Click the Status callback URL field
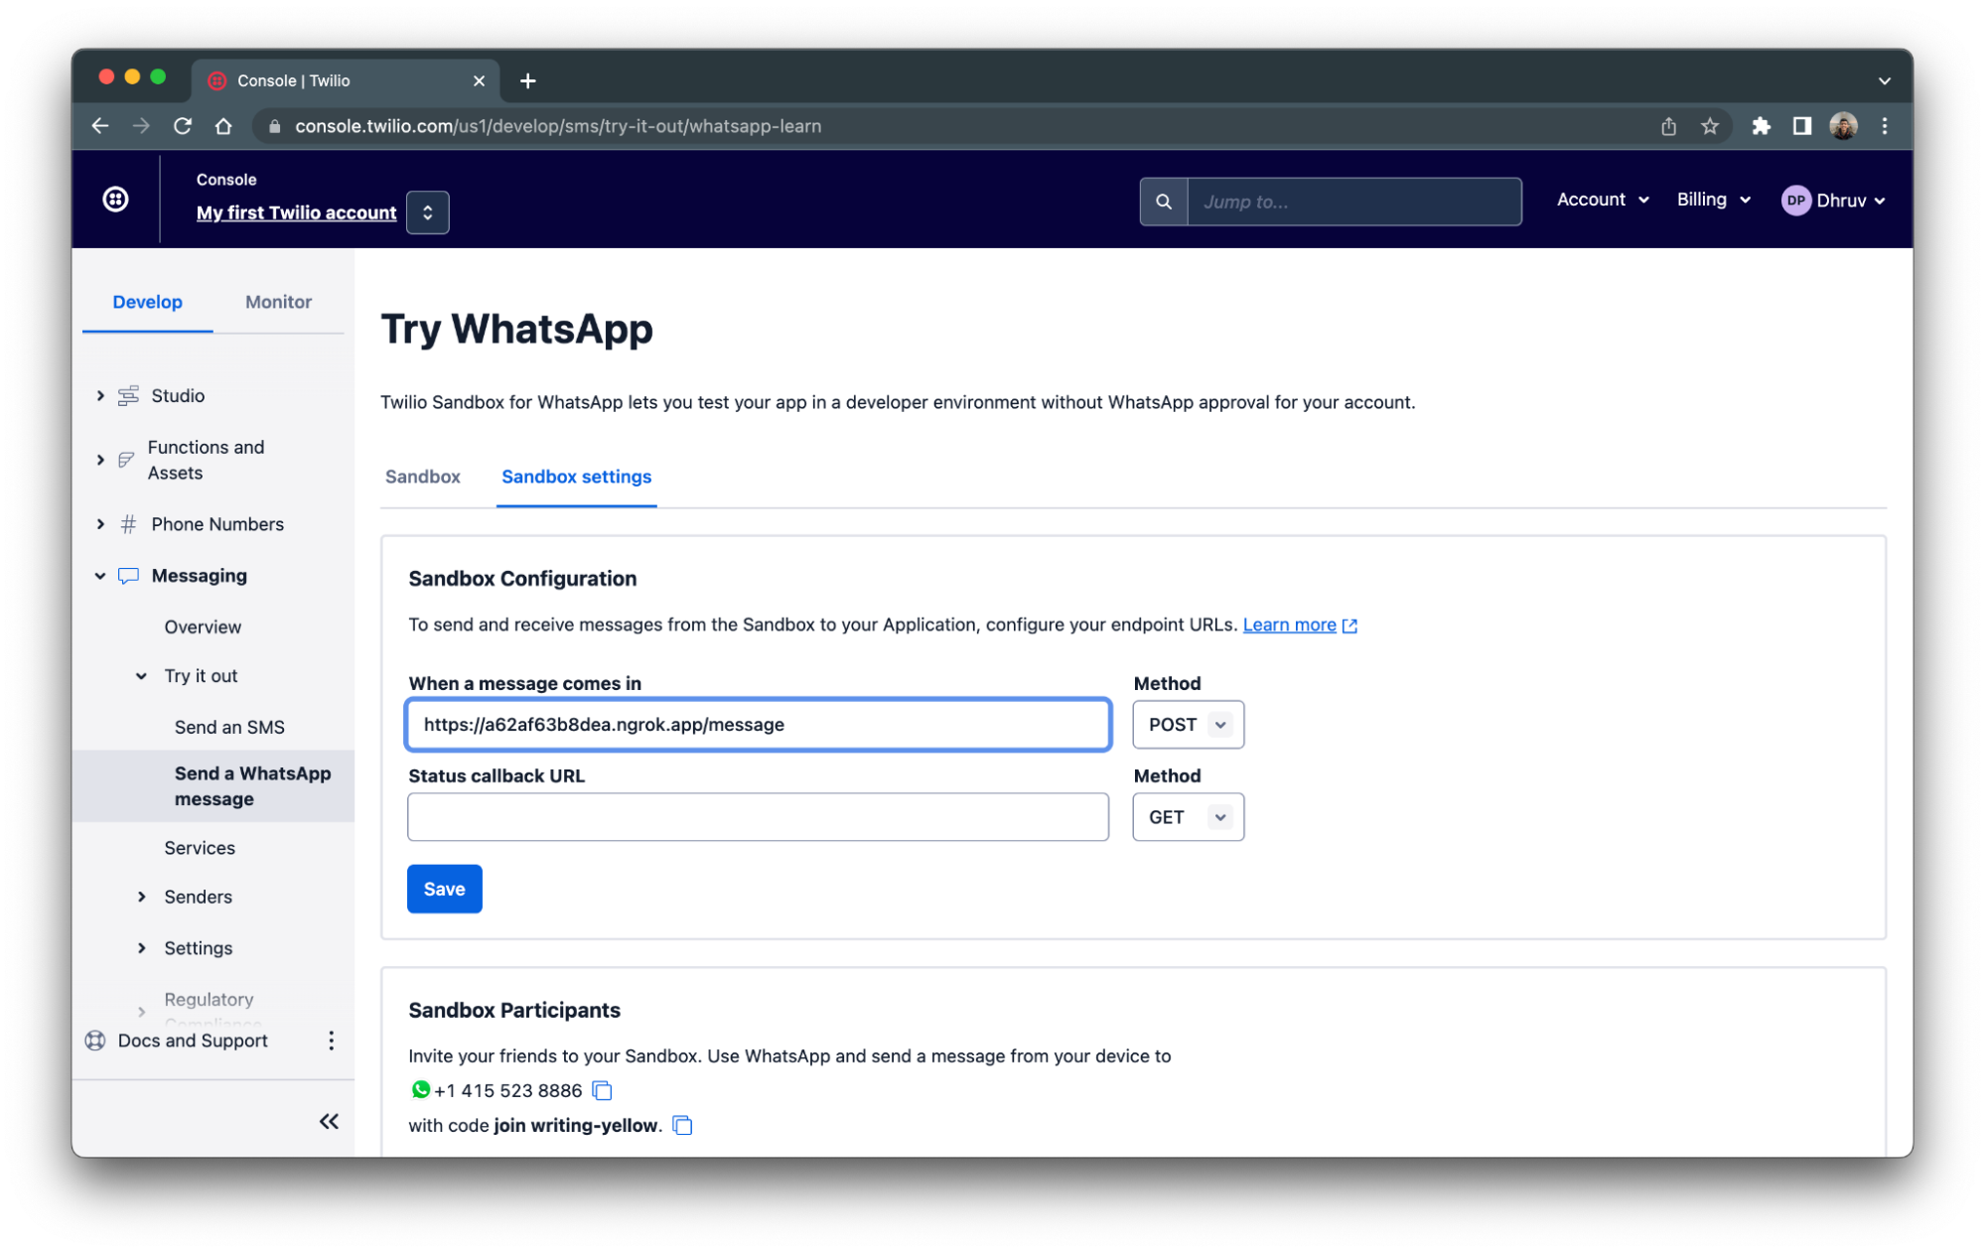This screenshot has width=1985, height=1253. point(758,817)
